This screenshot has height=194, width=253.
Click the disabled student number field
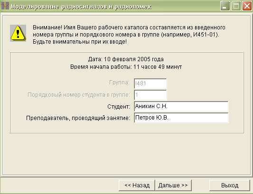click(150, 95)
